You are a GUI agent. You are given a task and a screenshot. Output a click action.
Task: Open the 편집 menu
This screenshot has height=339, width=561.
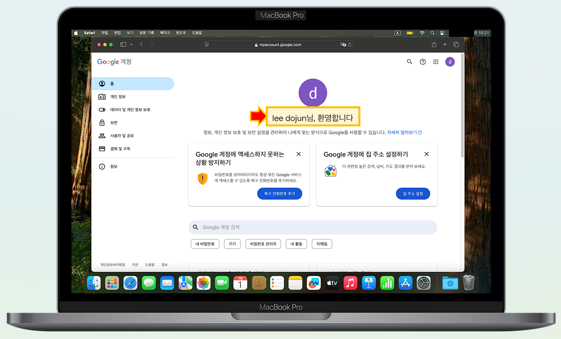117,33
